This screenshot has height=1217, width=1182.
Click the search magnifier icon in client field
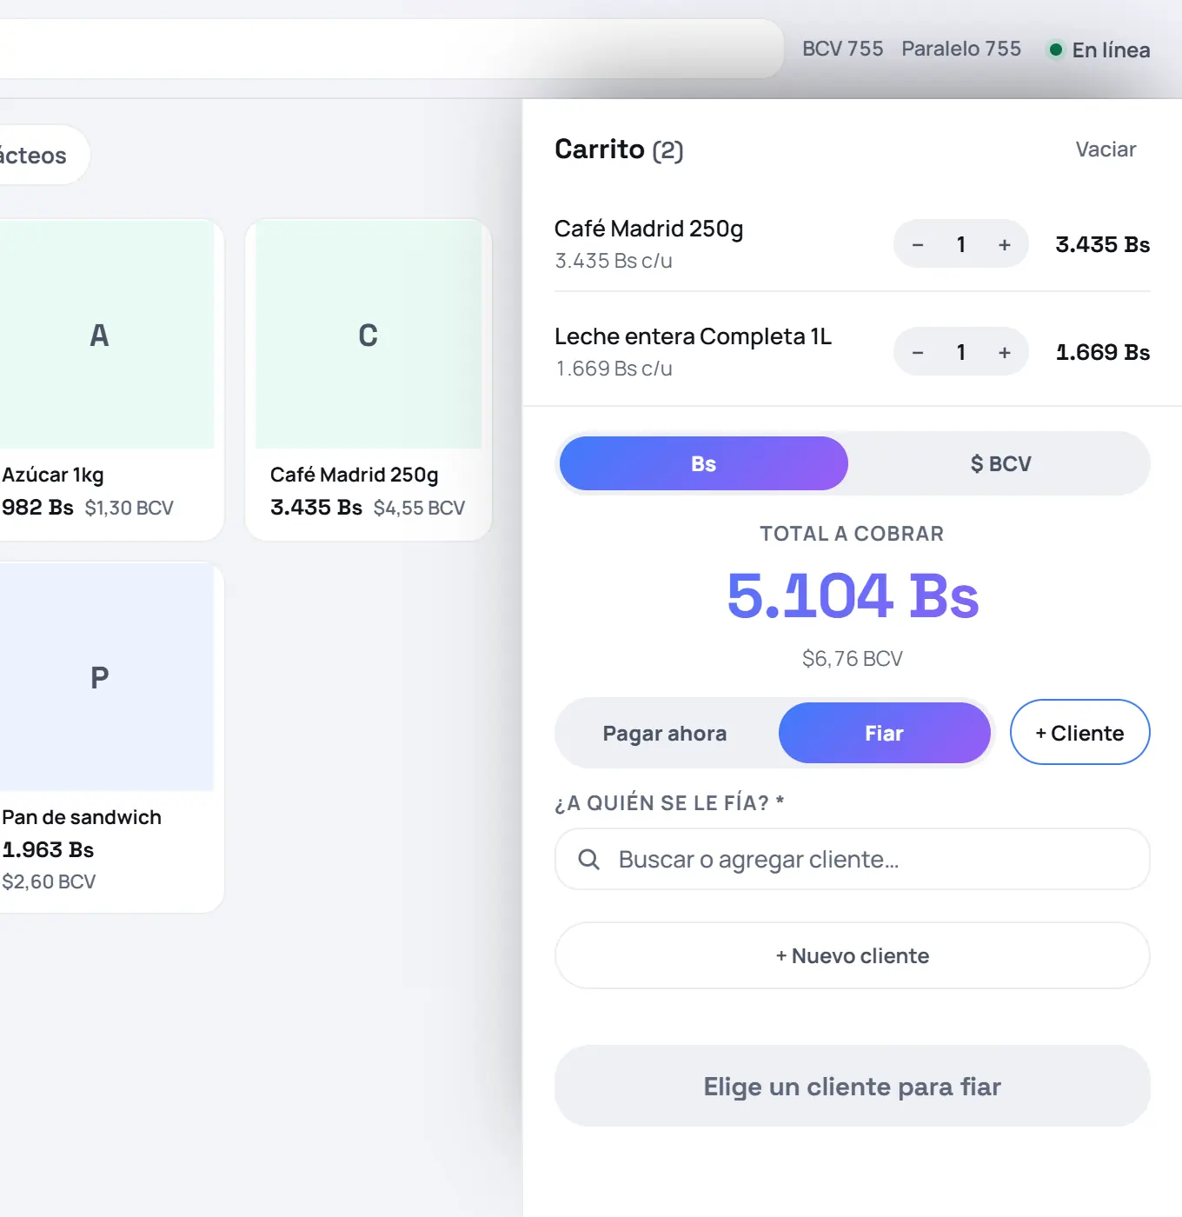(589, 860)
